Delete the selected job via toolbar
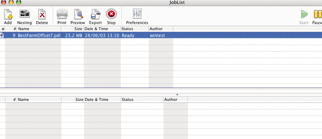Image resolution: width=322 pixels, height=139 pixels. 42,14
